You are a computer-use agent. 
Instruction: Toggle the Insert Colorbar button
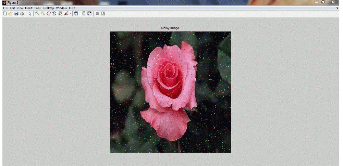84,14
